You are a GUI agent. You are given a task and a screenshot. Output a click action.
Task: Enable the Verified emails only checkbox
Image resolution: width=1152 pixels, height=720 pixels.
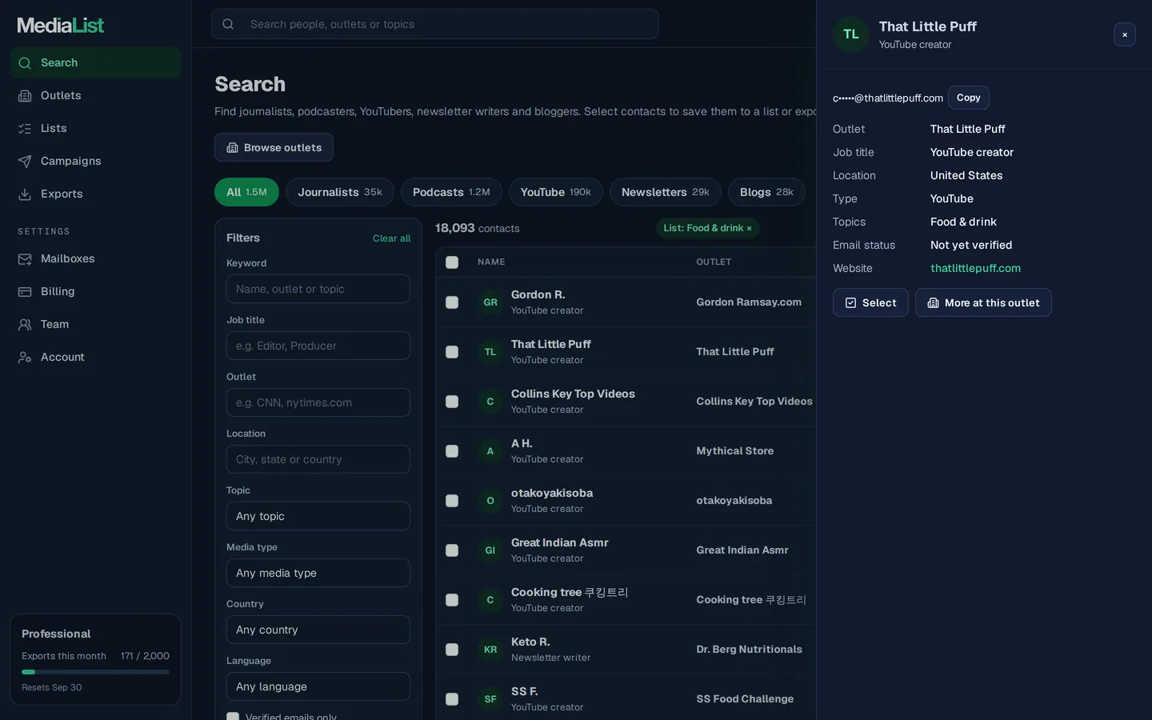233,717
